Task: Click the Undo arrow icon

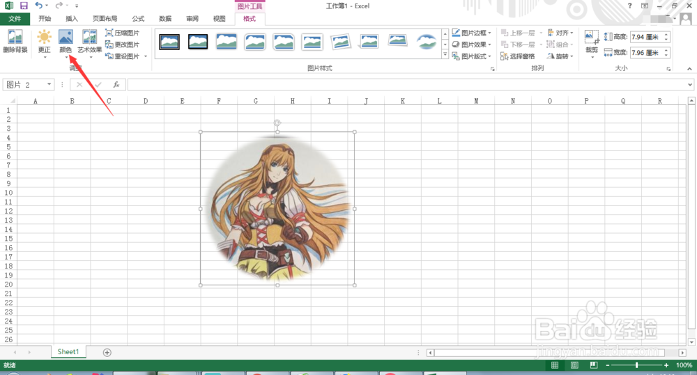Action: coord(38,6)
